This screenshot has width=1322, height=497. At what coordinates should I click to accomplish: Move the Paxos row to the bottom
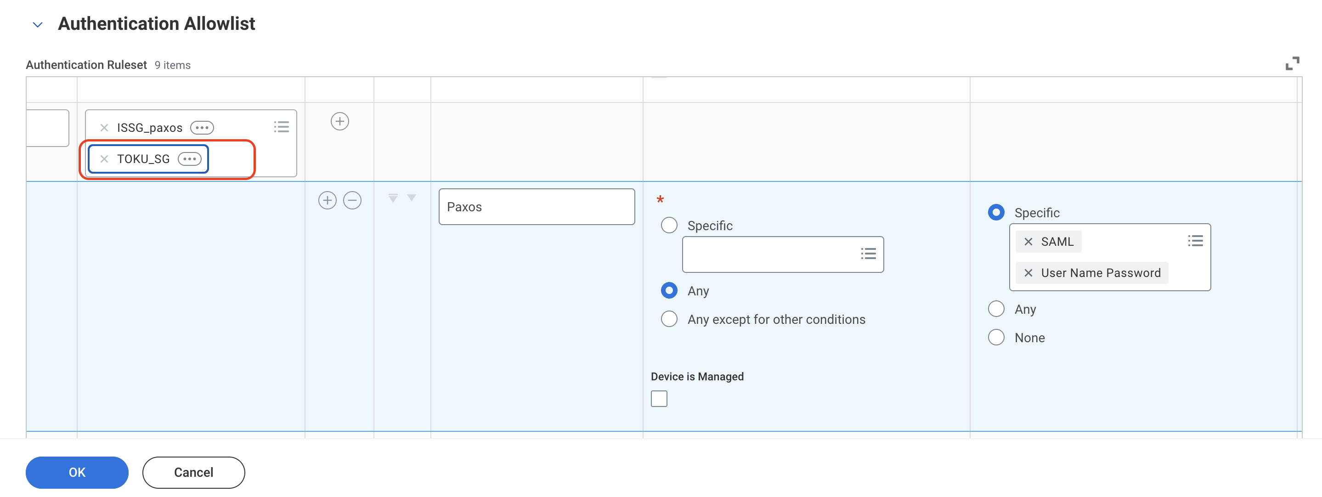coord(393,198)
